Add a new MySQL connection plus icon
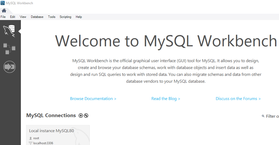 81,116
